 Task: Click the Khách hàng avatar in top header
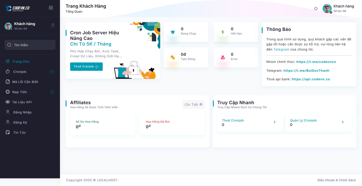tap(327, 8)
